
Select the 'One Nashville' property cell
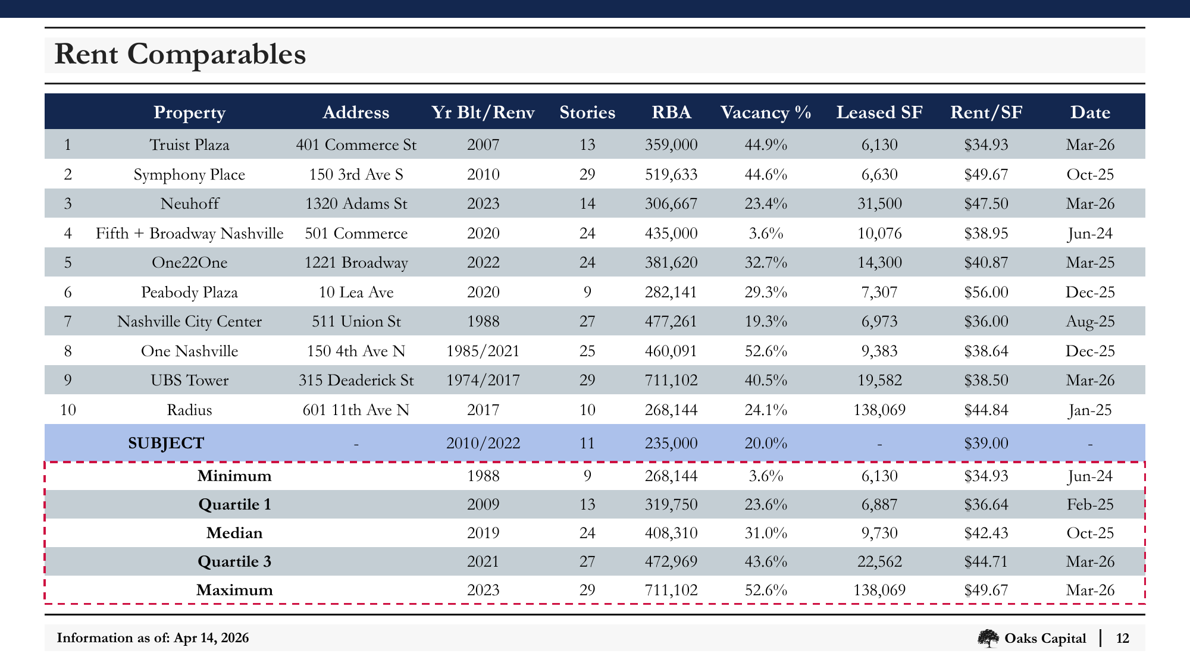click(189, 351)
